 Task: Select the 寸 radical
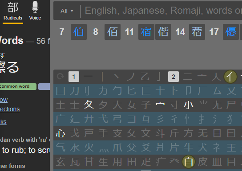174,105
